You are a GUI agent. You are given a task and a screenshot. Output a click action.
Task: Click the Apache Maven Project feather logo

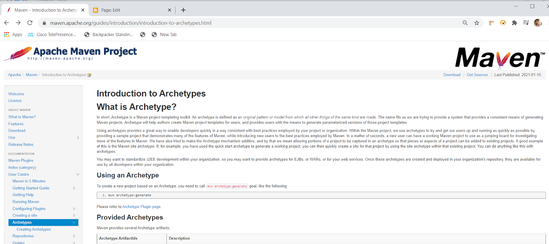pyautogui.click(x=70, y=54)
